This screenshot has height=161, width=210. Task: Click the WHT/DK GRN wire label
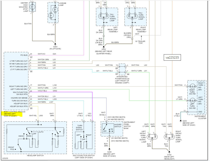coord(43,59)
